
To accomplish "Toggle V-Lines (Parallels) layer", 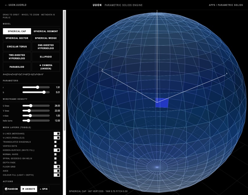I will (x=57, y=138).
